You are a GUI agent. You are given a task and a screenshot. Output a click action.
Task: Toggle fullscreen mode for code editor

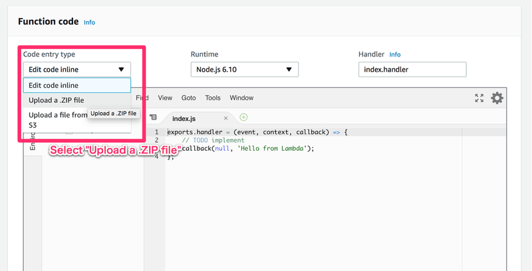(479, 98)
